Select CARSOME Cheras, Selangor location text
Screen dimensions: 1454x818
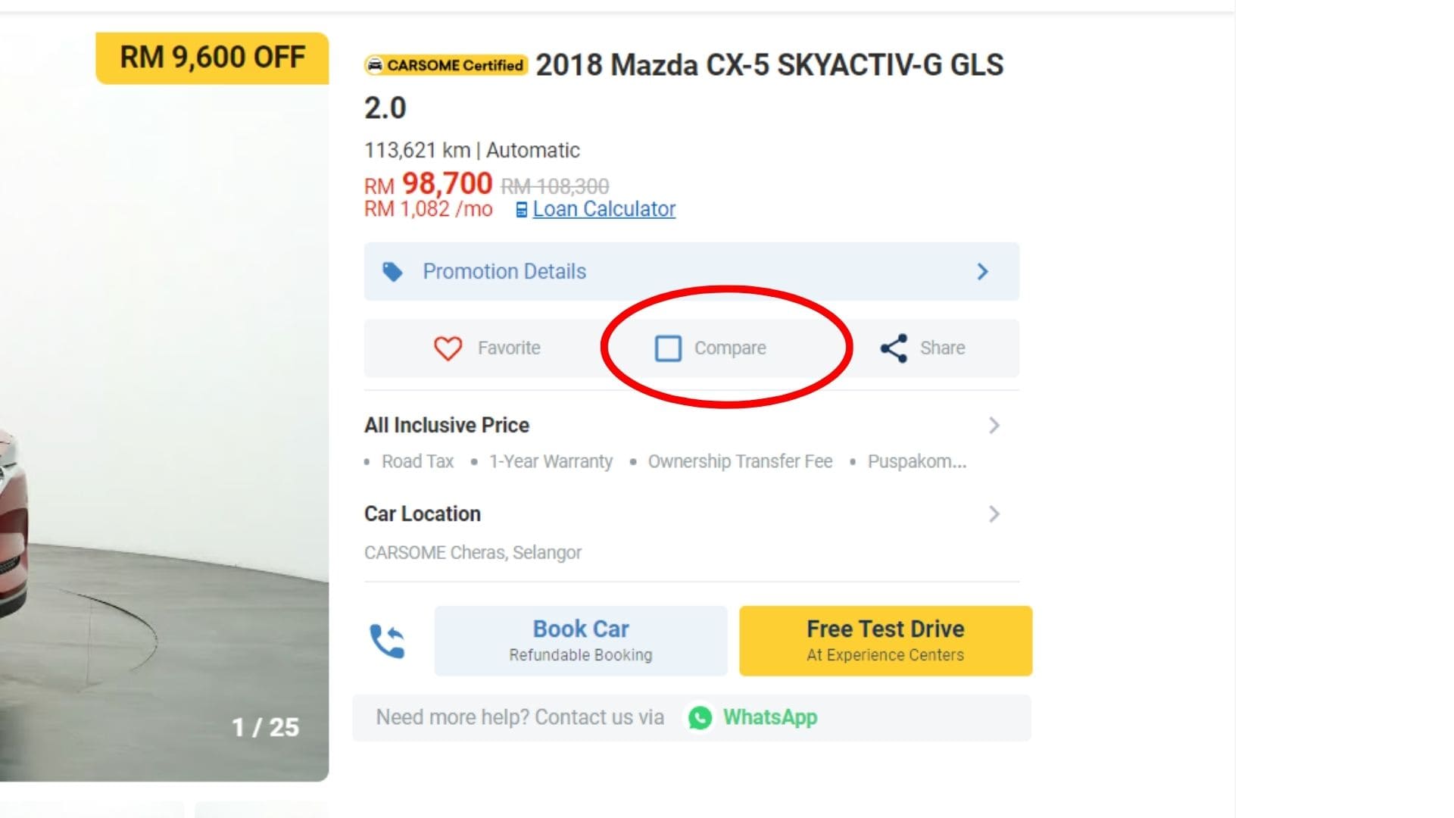(x=473, y=552)
